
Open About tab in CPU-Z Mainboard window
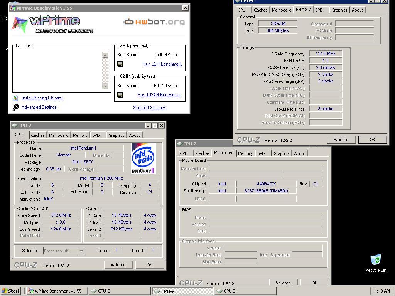click(299, 153)
